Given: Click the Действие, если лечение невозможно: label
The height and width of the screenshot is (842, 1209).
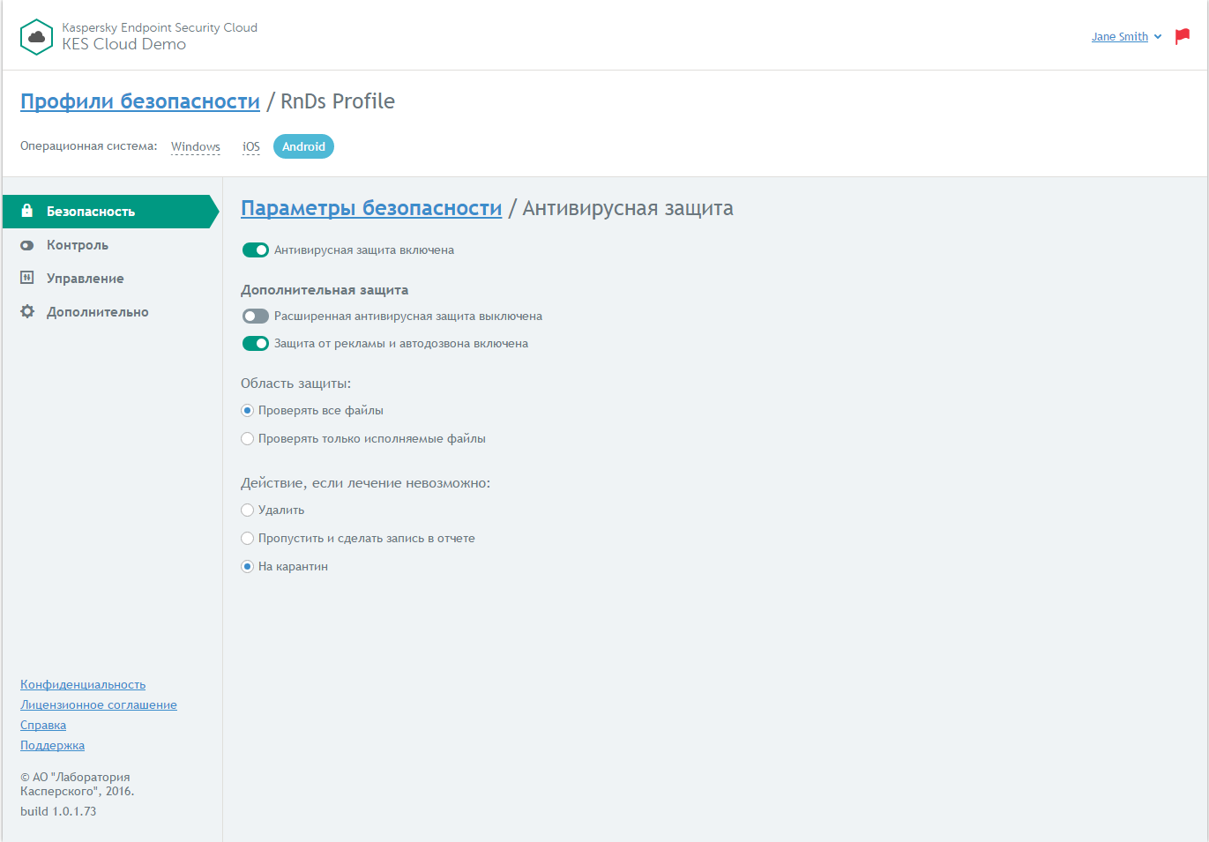Looking at the screenshot, I should pyautogui.click(x=366, y=483).
